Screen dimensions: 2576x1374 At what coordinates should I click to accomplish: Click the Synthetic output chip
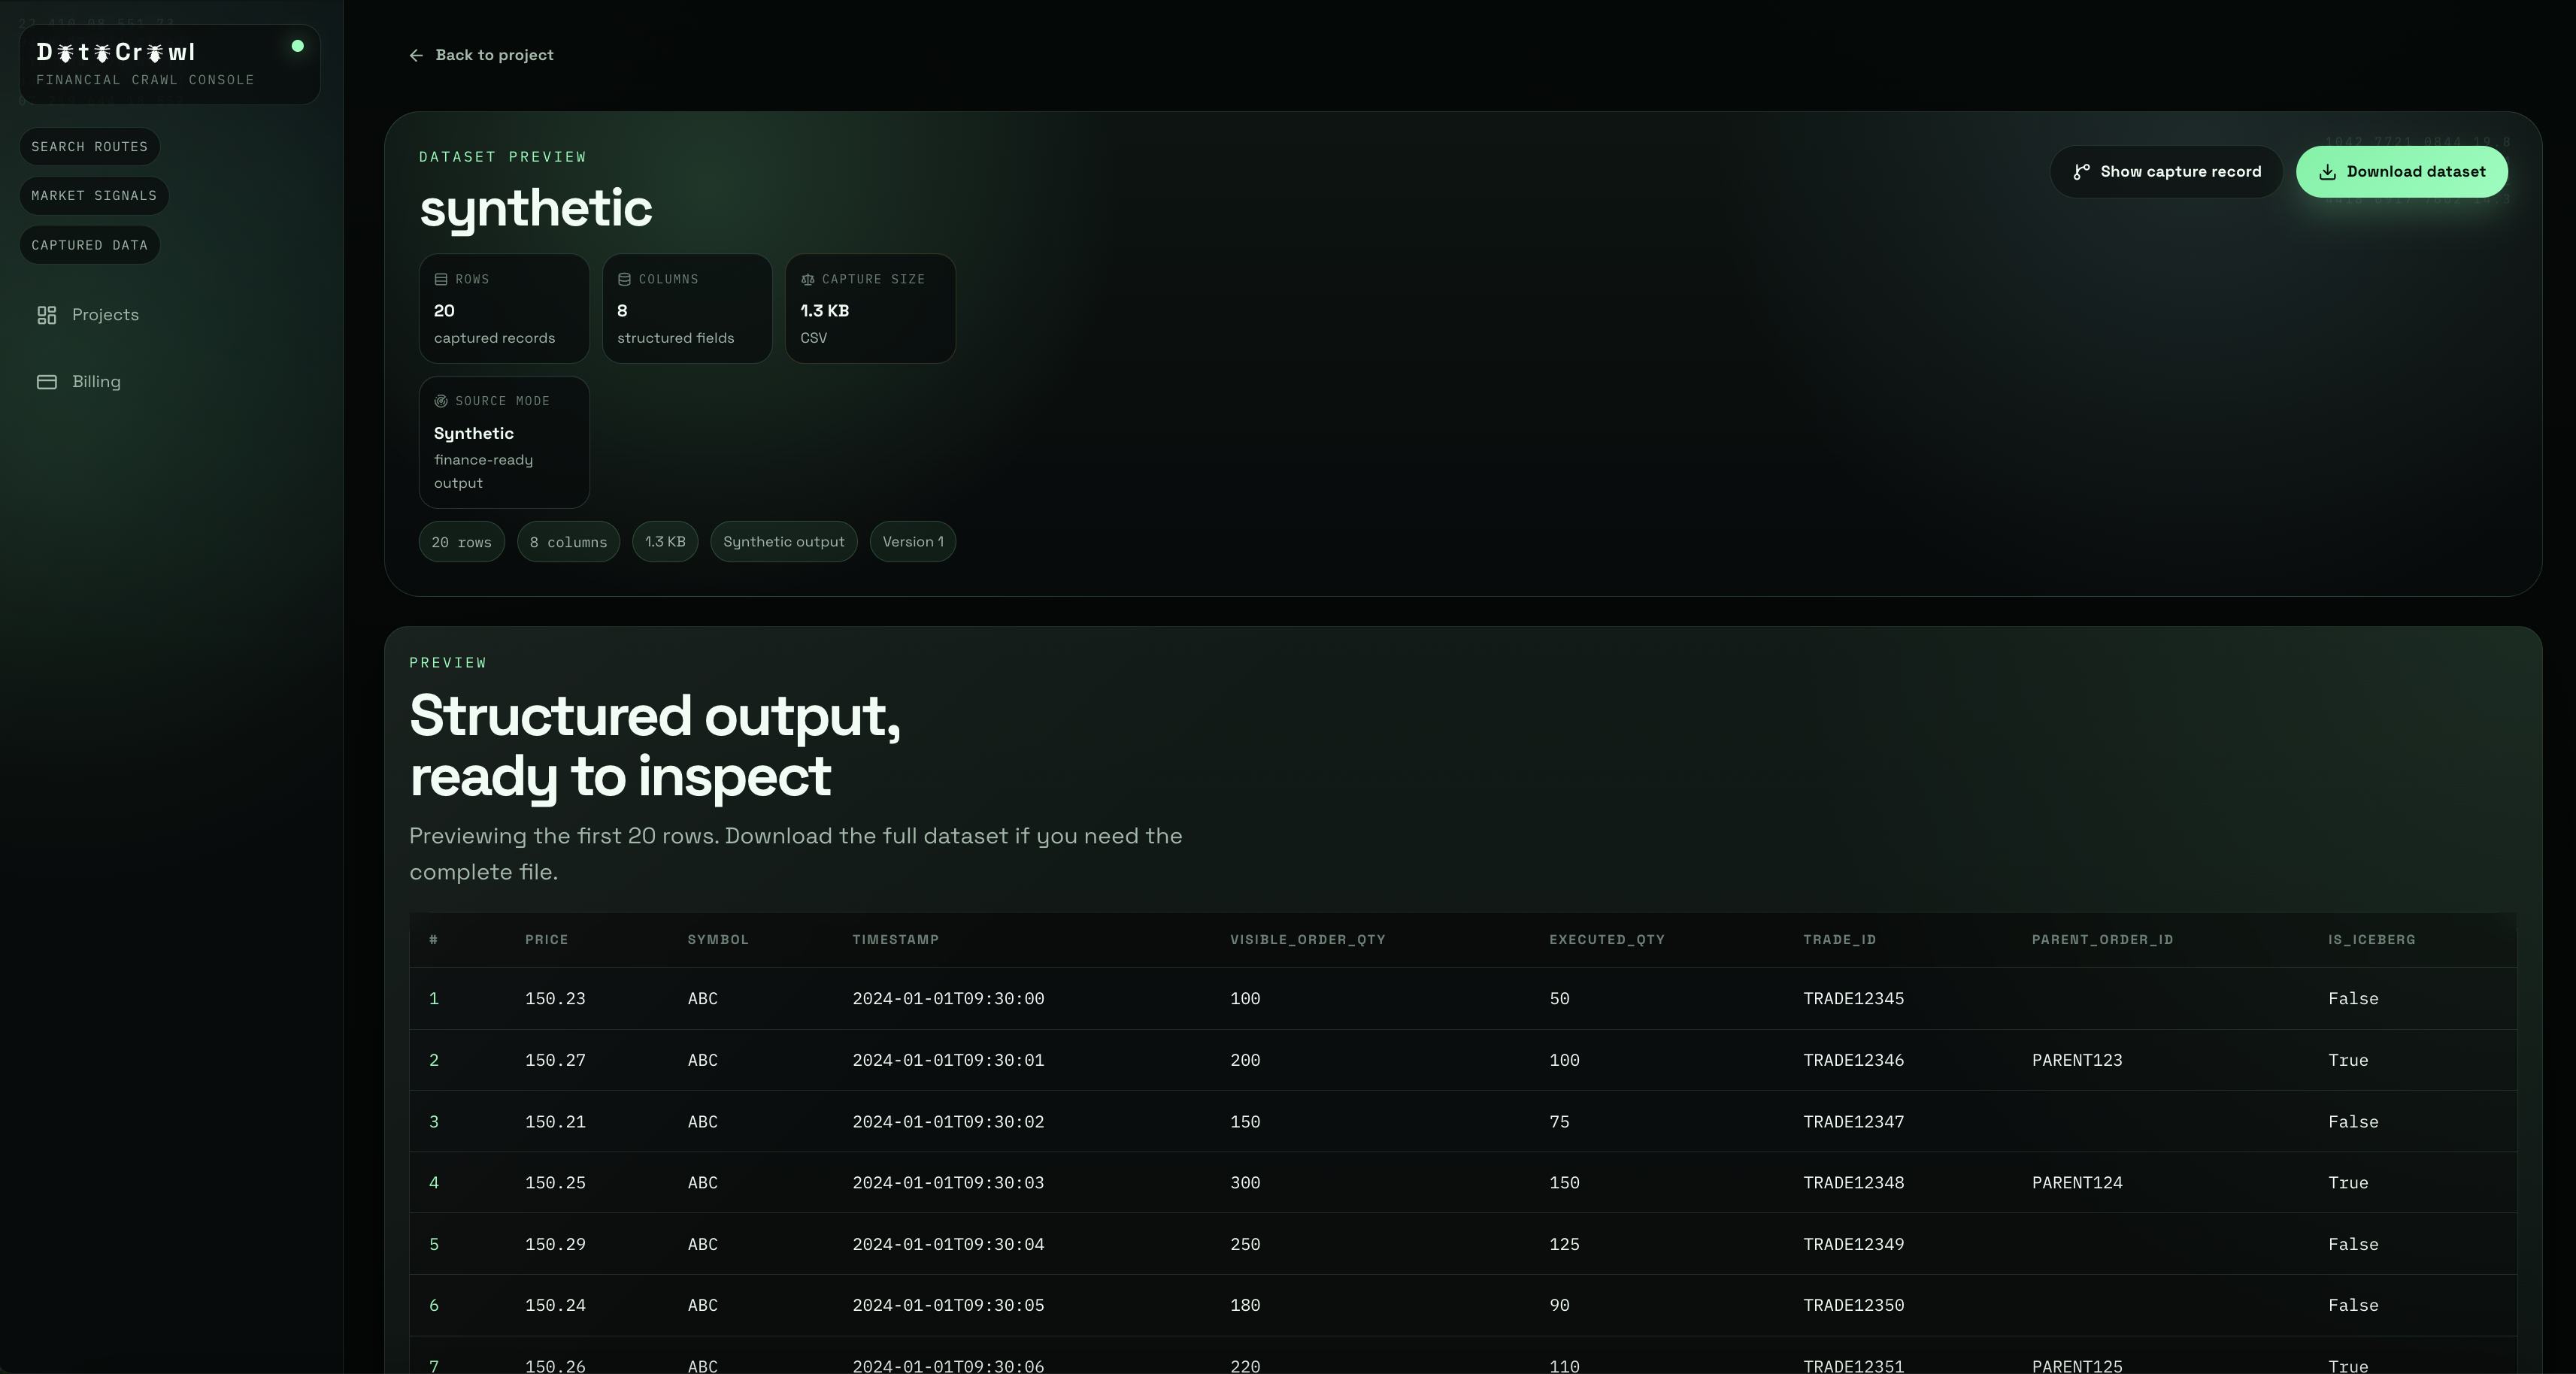[783, 542]
